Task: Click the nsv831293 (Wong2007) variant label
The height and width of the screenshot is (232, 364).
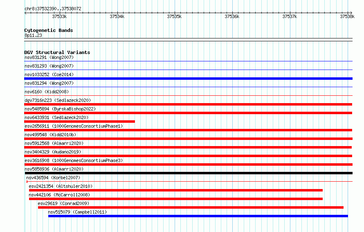Action: click(x=49, y=66)
